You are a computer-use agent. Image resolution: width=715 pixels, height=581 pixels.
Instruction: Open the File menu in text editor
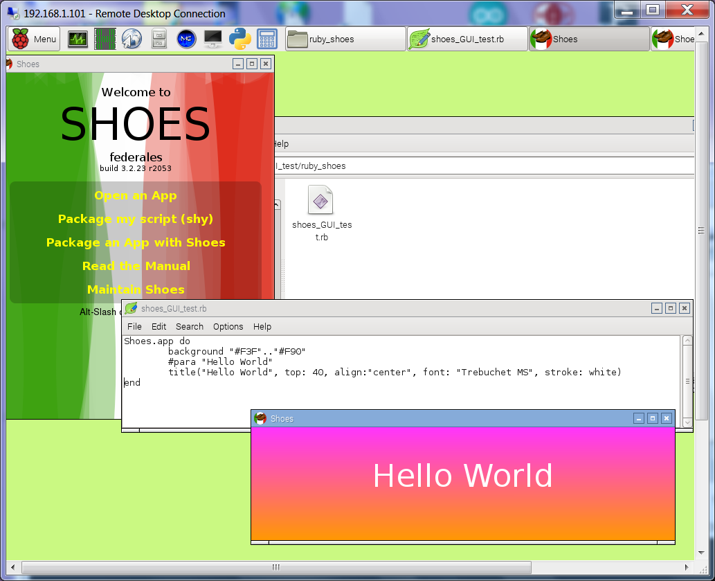[134, 327]
